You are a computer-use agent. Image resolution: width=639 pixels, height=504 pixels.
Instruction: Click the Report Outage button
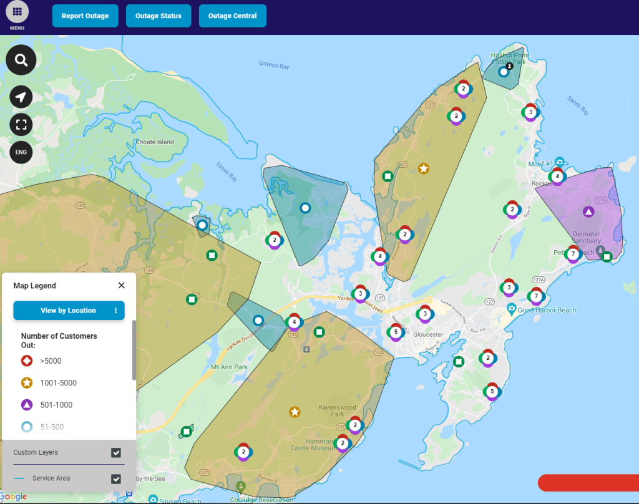(x=85, y=16)
